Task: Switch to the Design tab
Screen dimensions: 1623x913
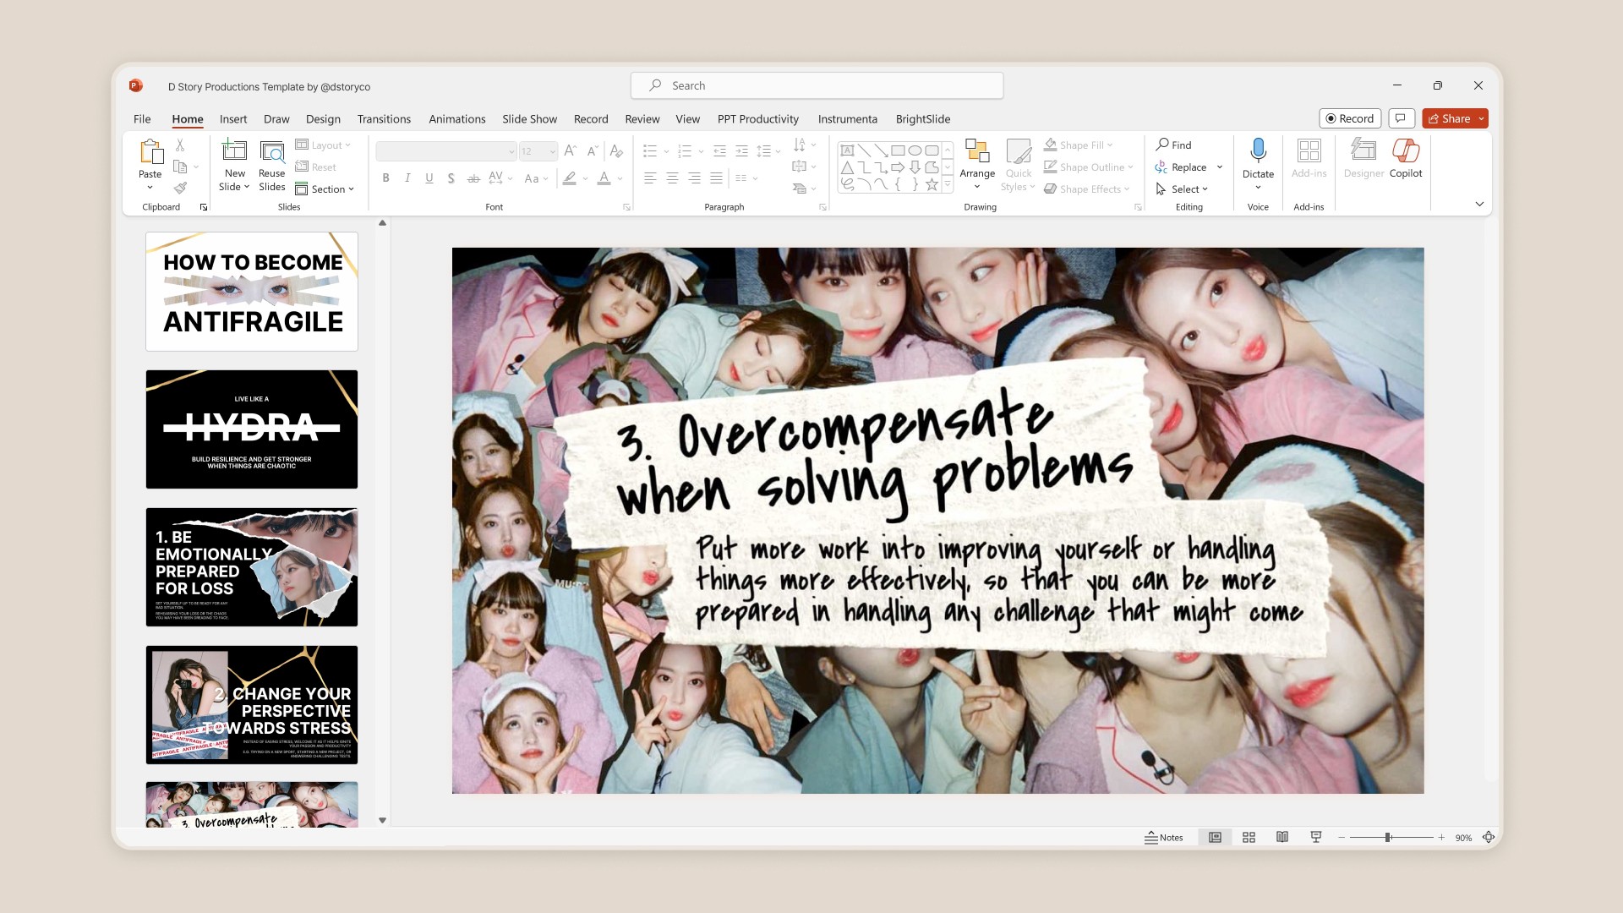Action: 323,119
